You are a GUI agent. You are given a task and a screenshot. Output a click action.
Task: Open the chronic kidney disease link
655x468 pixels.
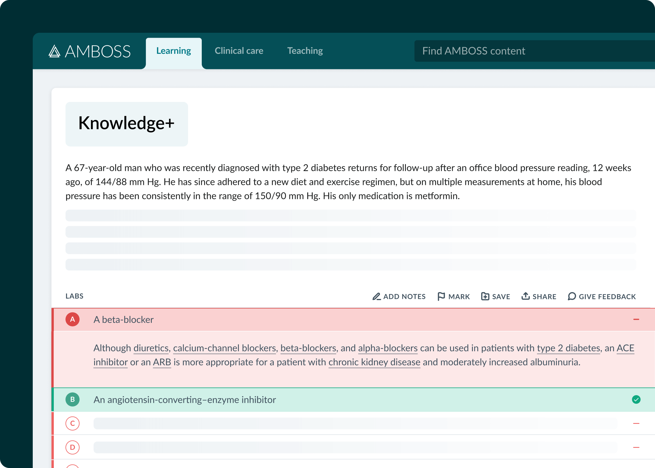(374, 362)
